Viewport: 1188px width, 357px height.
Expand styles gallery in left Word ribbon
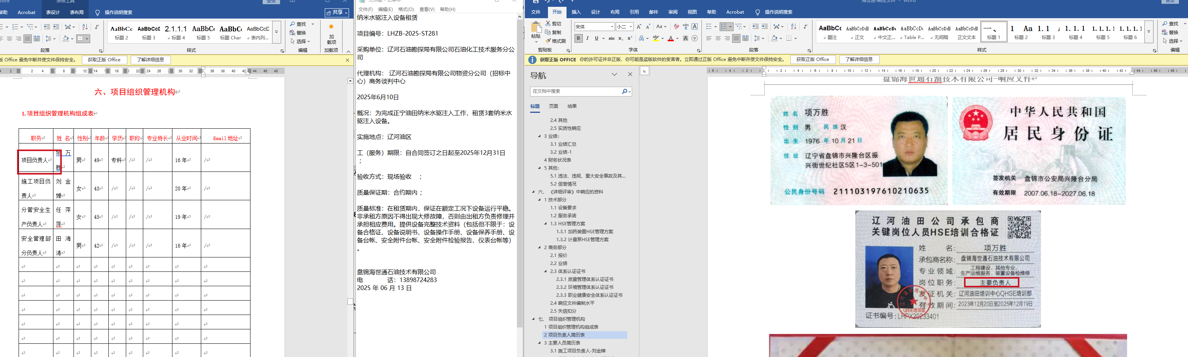point(277,32)
